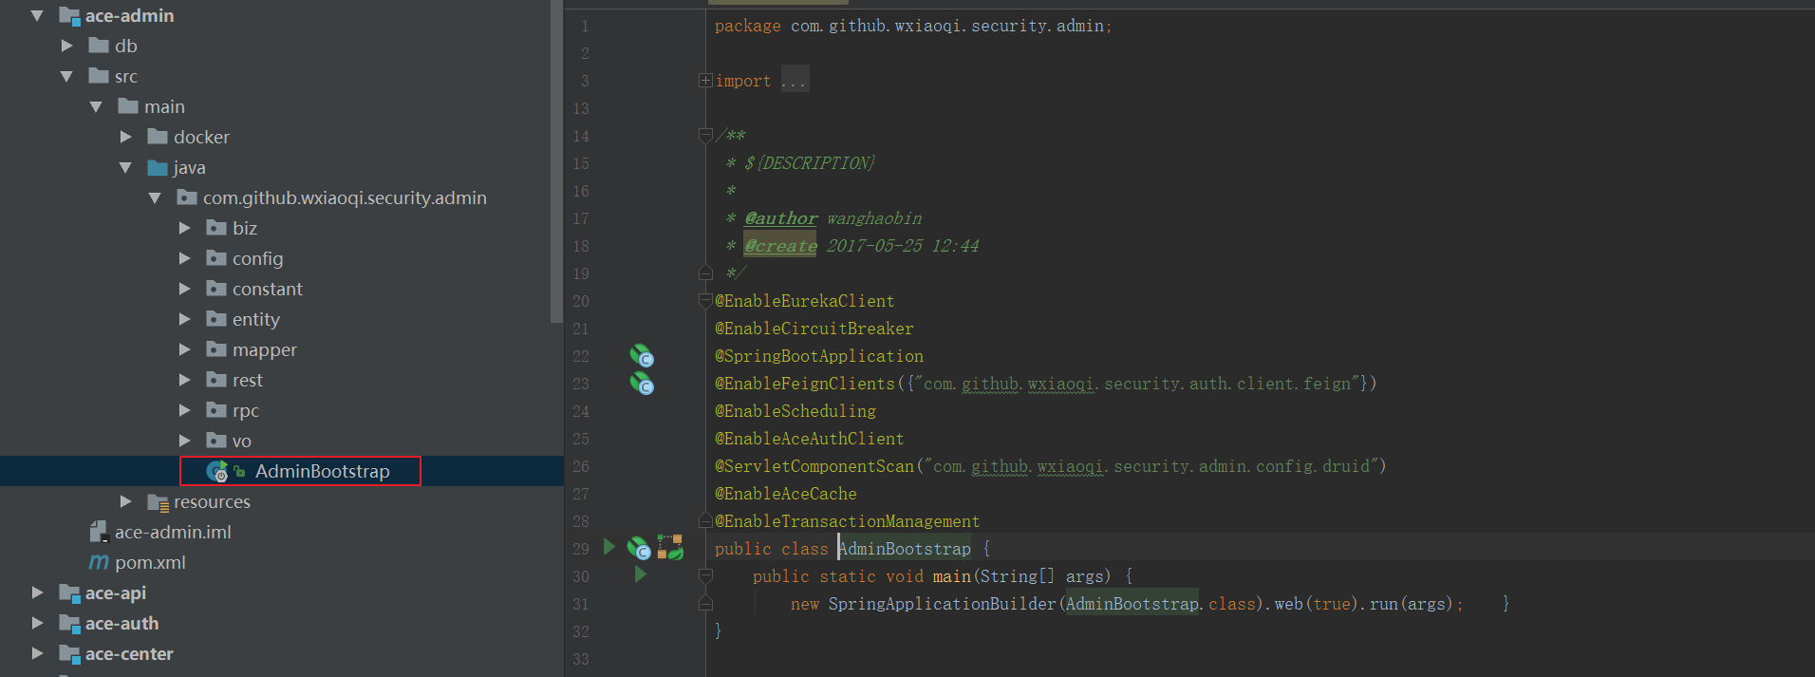Click the fold end marker at line 31
The image size is (1815, 677).
click(x=705, y=603)
